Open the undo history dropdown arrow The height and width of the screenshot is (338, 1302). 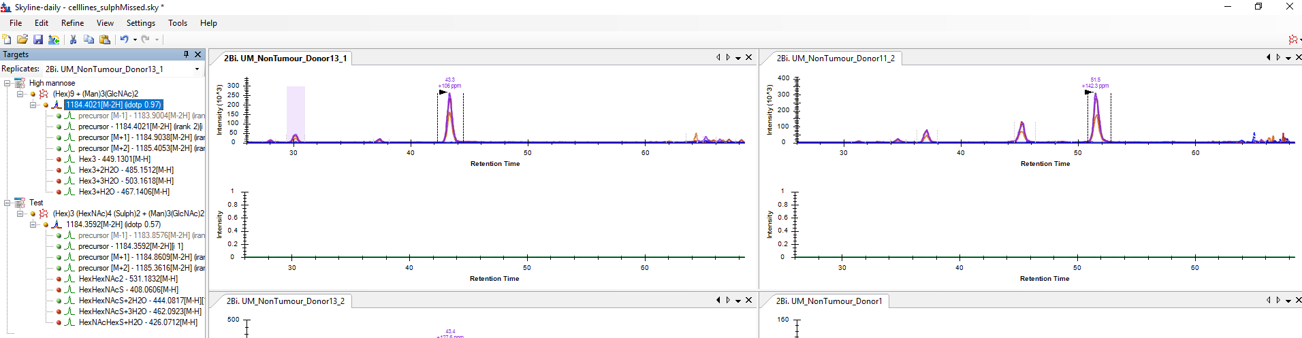pyautogui.click(x=135, y=39)
